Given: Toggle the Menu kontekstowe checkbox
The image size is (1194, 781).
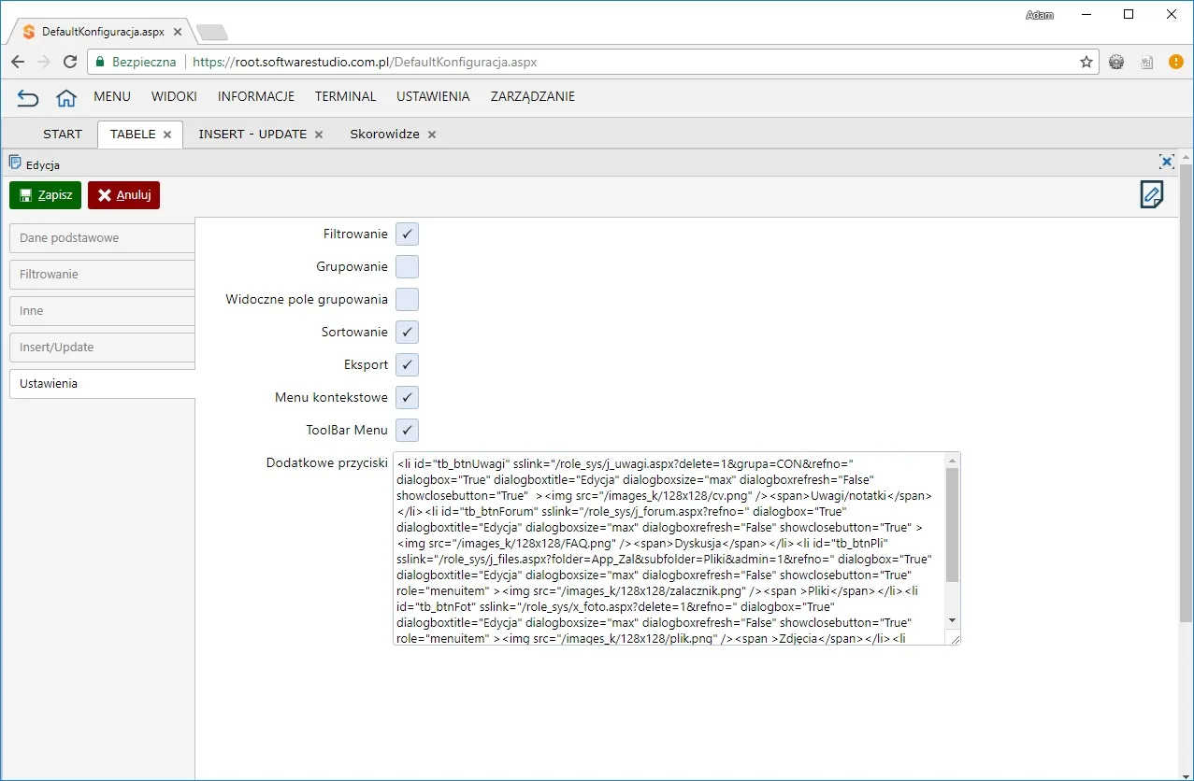Looking at the screenshot, I should (407, 398).
